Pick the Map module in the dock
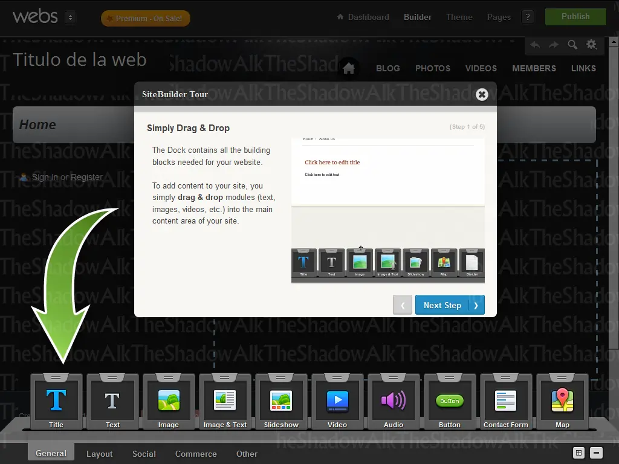Viewport: 619px width, 464px height. click(562, 402)
